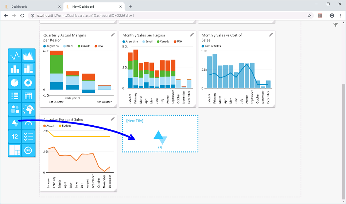
Task: Pick the donut chart tile icon
Action: [28, 83]
